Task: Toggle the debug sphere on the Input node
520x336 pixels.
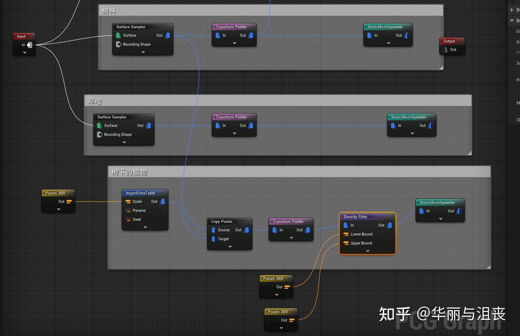Action: coord(29,45)
